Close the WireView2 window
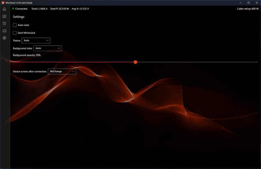 [257, 3]
